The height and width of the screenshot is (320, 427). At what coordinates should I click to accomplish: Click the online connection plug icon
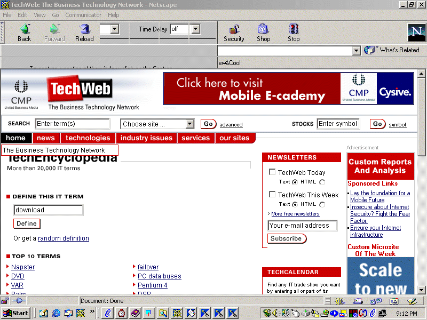click(19, 301)
